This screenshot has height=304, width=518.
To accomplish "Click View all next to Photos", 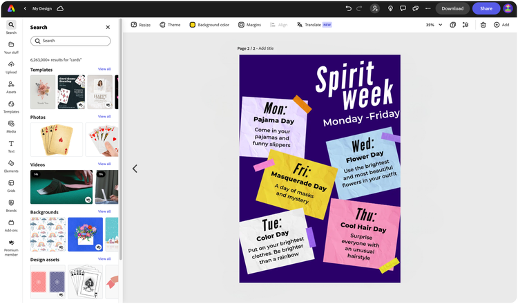I will point(104,117).
